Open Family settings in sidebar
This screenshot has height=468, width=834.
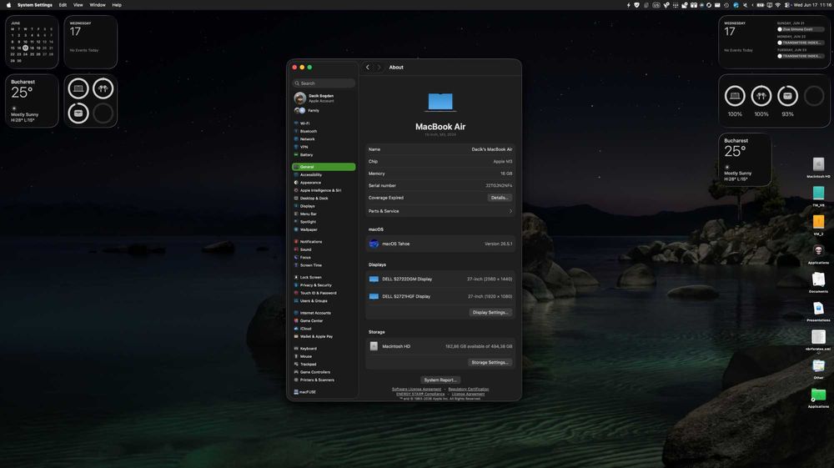pyautogui.click(x=324, y=111)
